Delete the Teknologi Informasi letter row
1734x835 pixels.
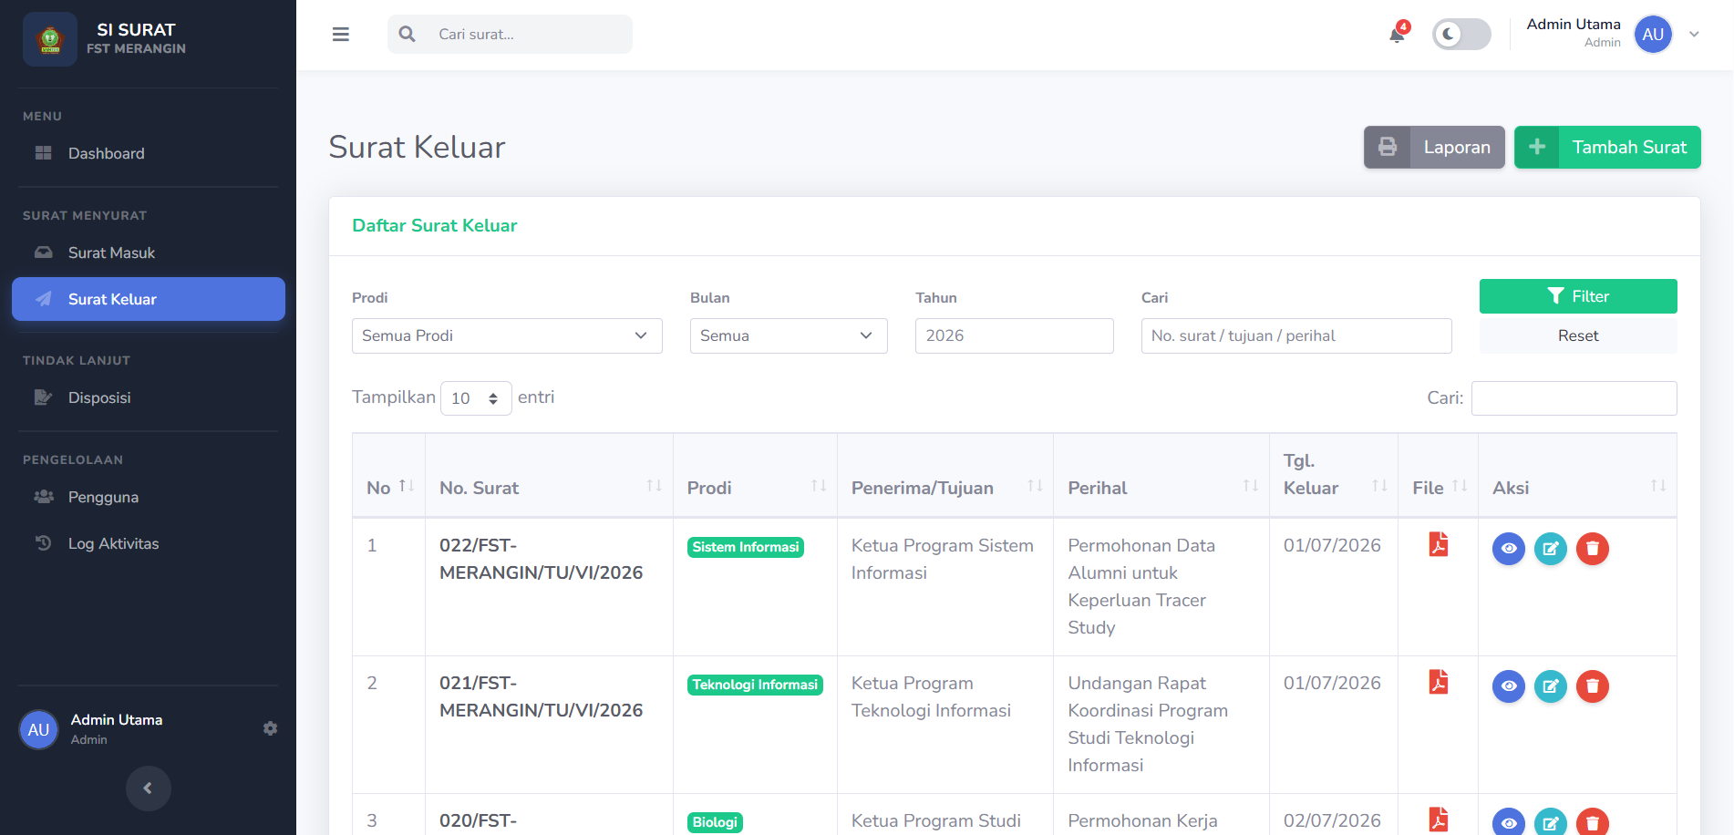click(1593, 686)
